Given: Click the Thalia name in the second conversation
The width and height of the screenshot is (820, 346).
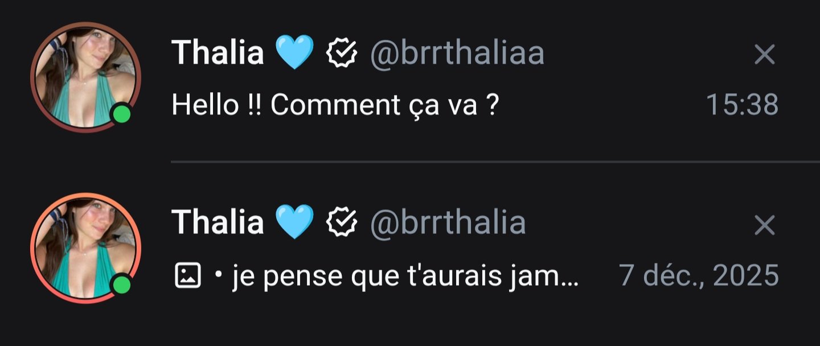Looking at the screenshot, I should [x=218, y=222].
